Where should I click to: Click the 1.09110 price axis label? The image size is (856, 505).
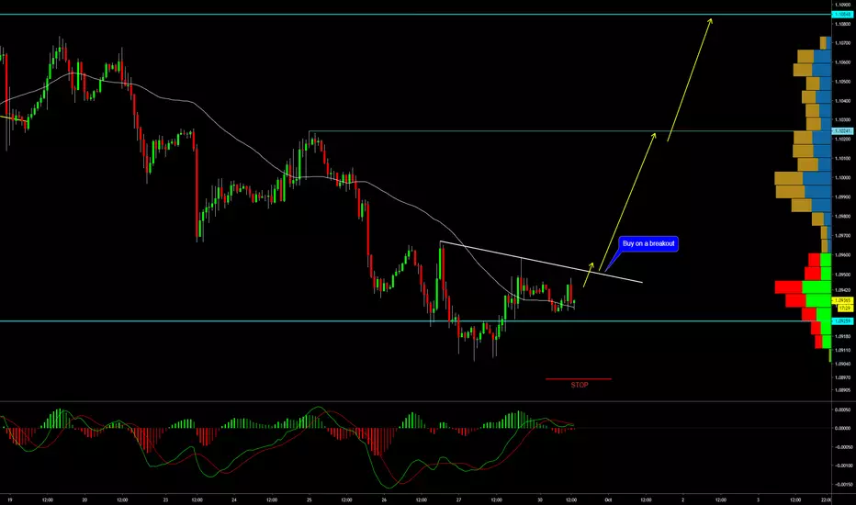[x=842, y=350]
